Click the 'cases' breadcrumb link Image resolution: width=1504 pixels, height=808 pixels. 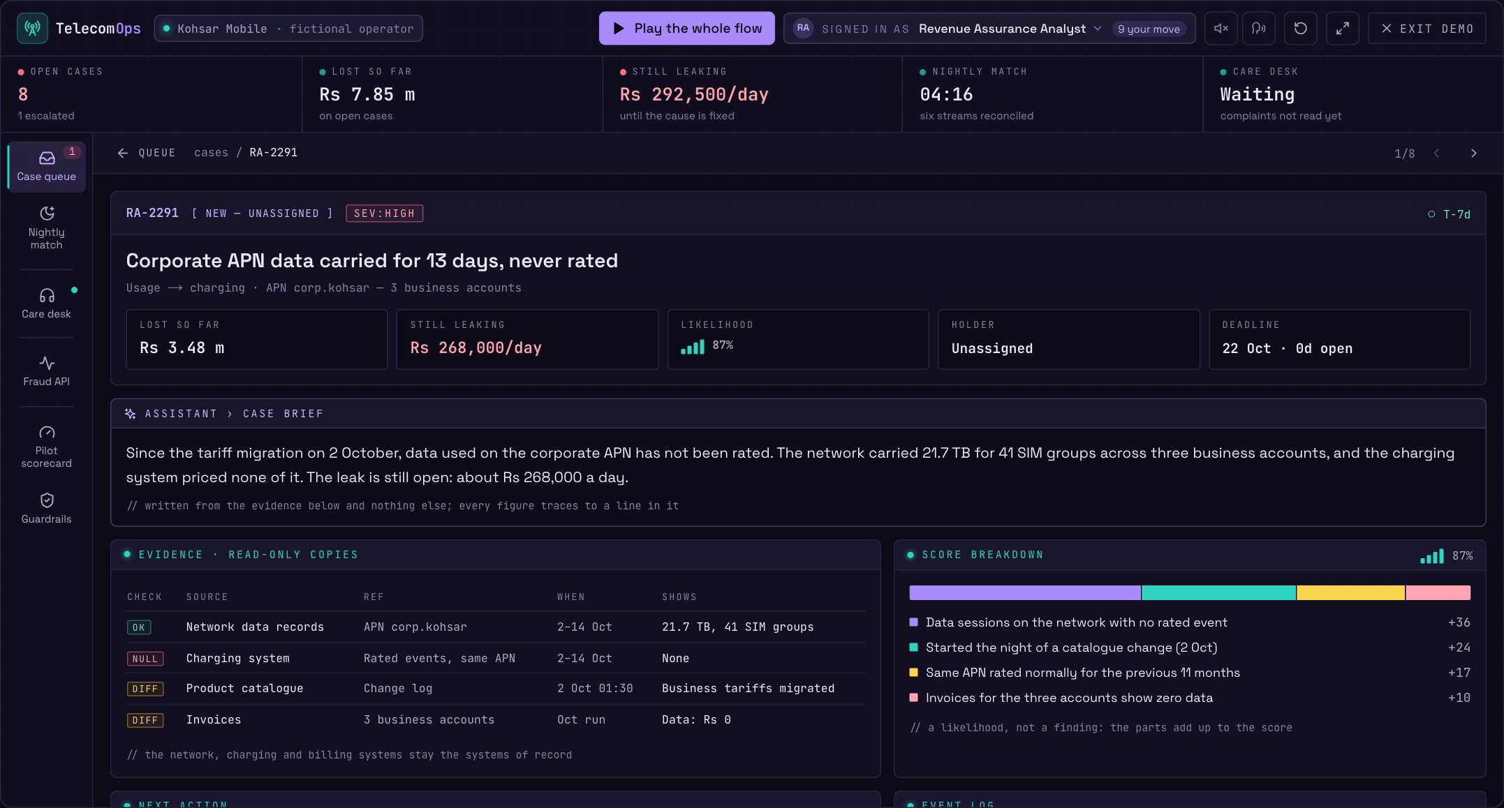tap(211, 153)
